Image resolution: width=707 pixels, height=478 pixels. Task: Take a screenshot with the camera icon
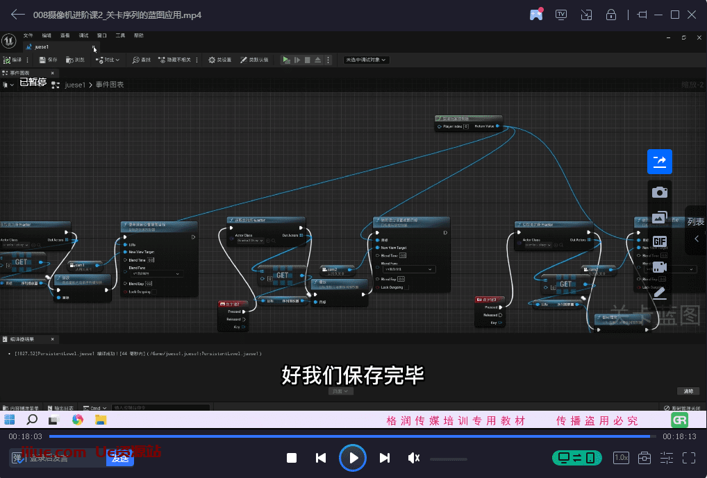tap(659, 192)
